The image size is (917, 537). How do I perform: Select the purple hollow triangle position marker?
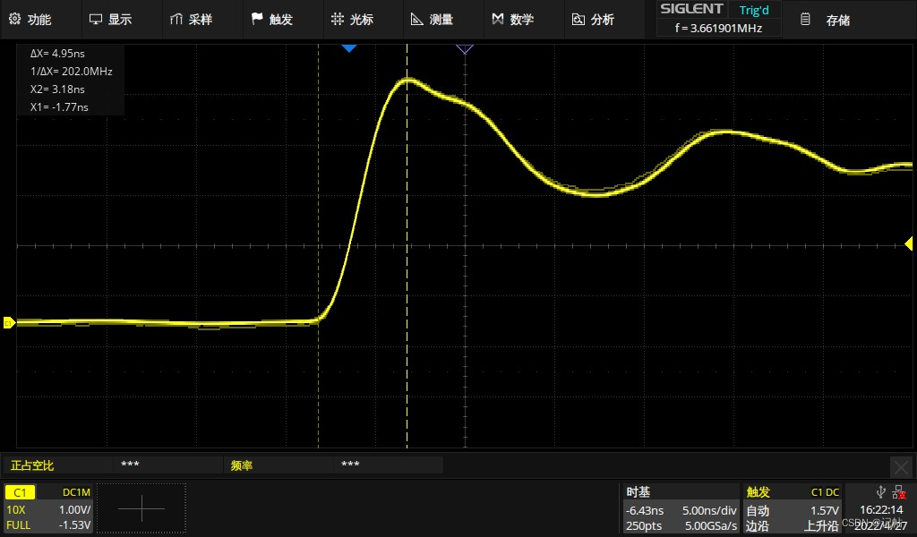465,49
